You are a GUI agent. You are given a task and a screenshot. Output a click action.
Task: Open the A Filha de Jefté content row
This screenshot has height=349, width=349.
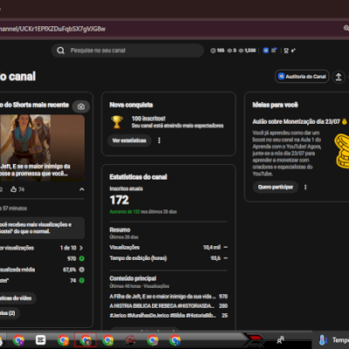tap(168, 297)
